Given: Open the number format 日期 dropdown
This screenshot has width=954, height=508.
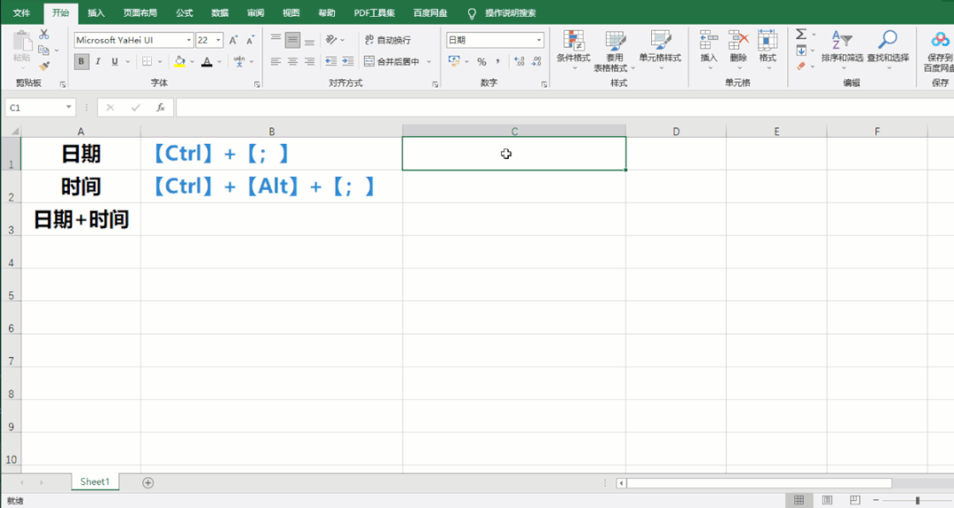Looking at the screenshot, I should (539, 41).
